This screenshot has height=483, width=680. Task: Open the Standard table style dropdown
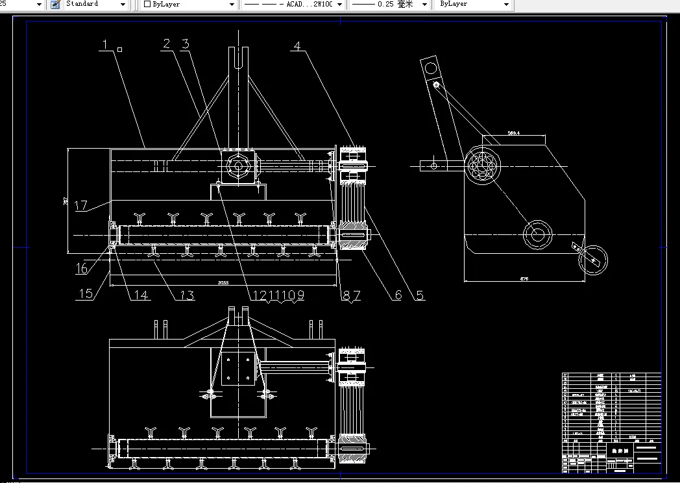click(123, 5)
